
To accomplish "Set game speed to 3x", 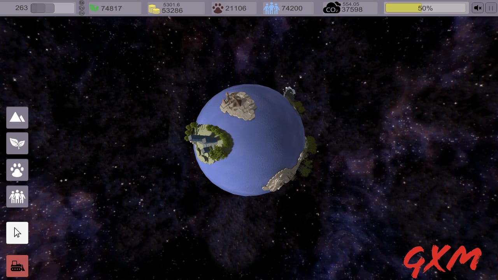I will [81, 12].
